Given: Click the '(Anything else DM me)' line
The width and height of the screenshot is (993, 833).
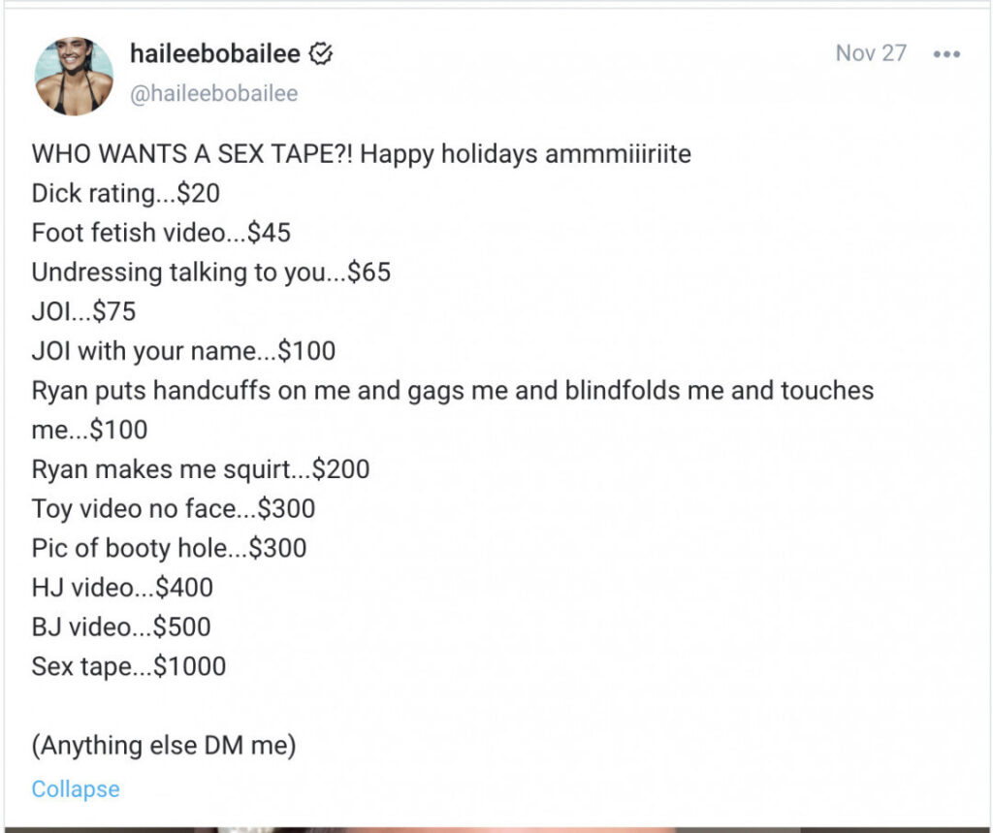Looking at the screenshot, I should [x=164, y=747].
